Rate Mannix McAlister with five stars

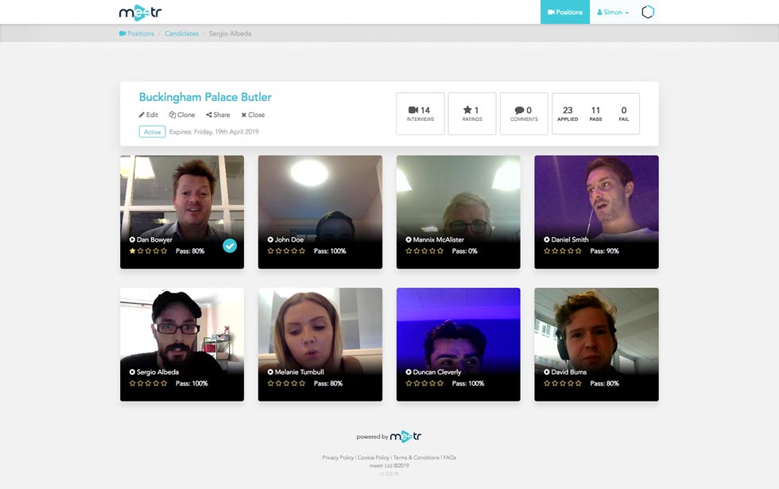[440, 251]
